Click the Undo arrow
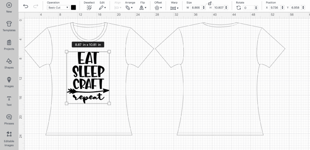 click(26, 6)
